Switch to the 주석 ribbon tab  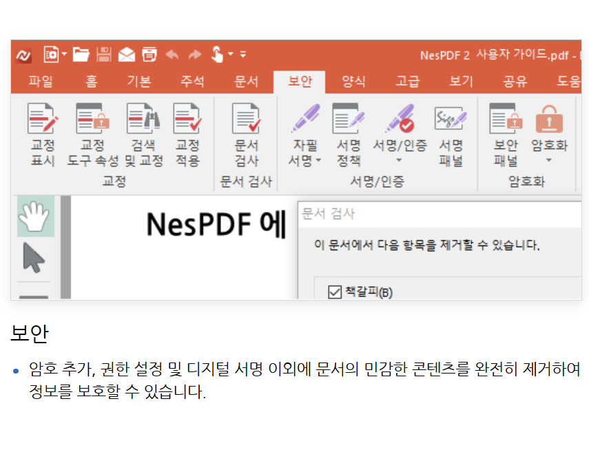point(192,81)
